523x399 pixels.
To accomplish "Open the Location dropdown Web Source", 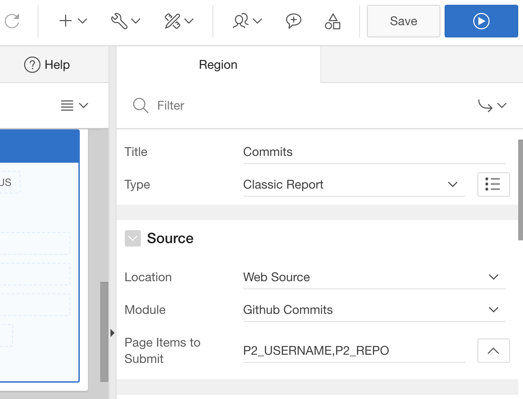I will pyautogui.click(x=374, y=277).
